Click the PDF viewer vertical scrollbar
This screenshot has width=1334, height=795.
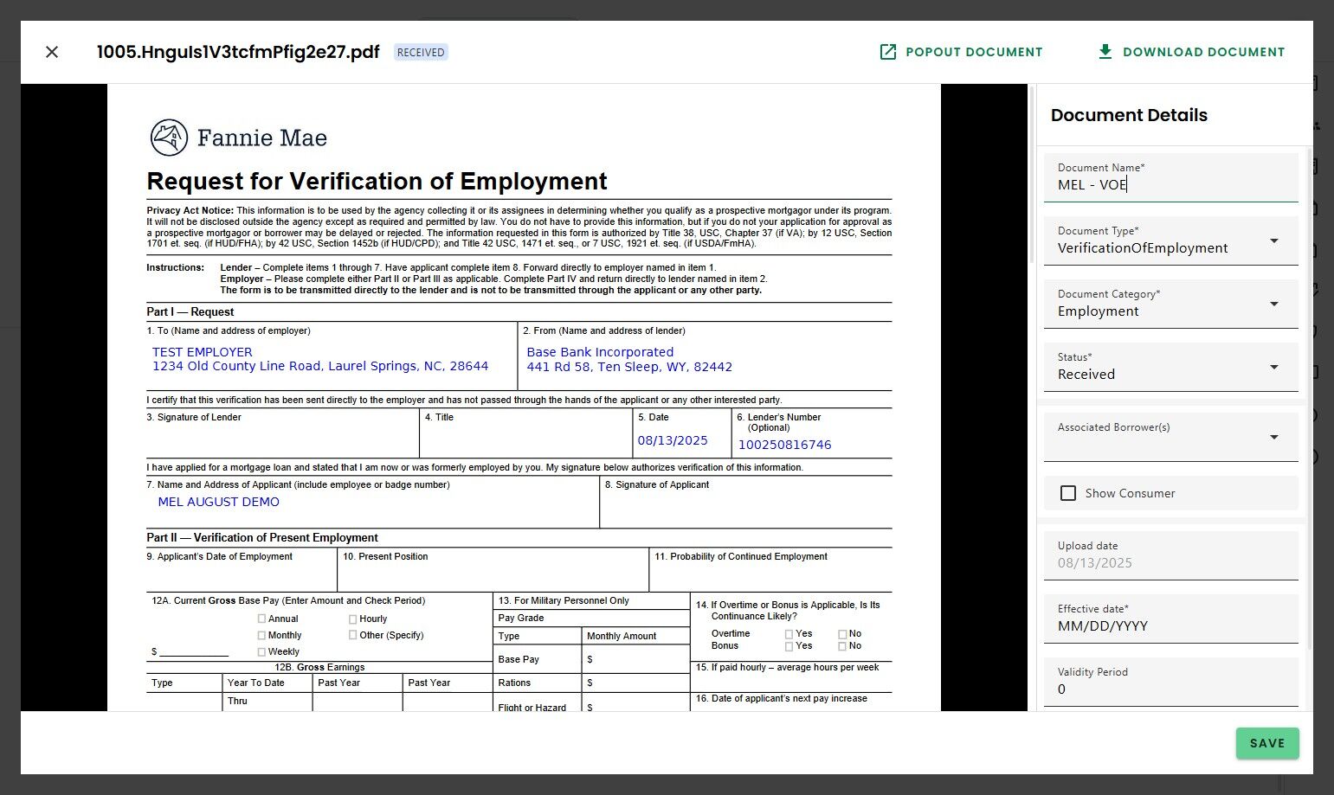coord(1031,173)
